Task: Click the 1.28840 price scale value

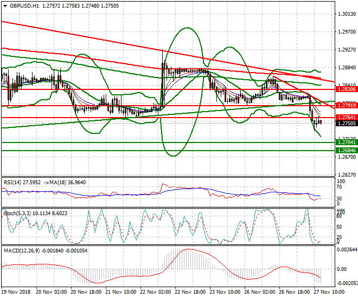Action: point(347,68)
